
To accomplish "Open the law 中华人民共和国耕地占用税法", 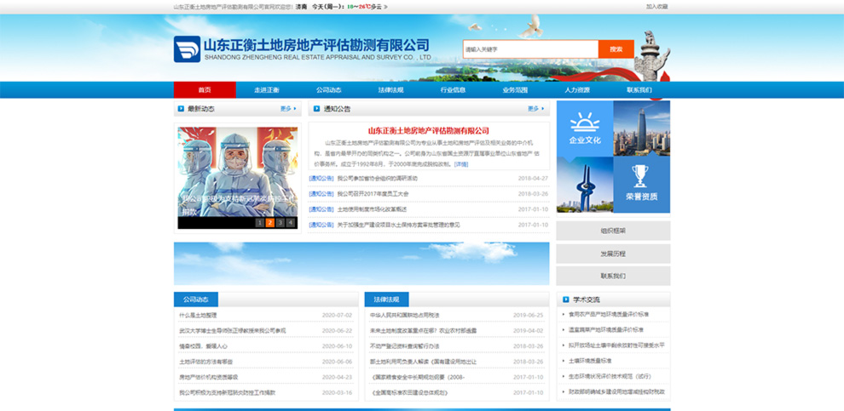I will 405,316.
